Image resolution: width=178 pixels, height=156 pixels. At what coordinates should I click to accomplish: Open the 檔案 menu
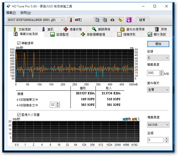[x=11, y=13]
